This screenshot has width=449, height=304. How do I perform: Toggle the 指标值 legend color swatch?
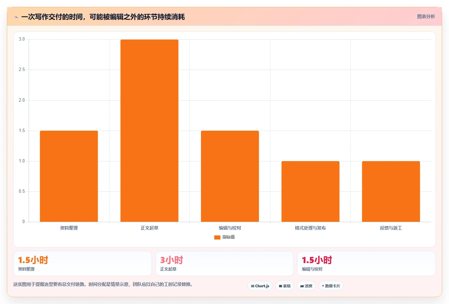(x=217, y=237)
